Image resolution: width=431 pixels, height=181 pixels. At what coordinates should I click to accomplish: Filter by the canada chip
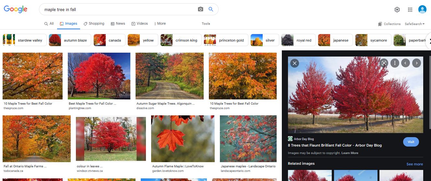coord(109,40)
